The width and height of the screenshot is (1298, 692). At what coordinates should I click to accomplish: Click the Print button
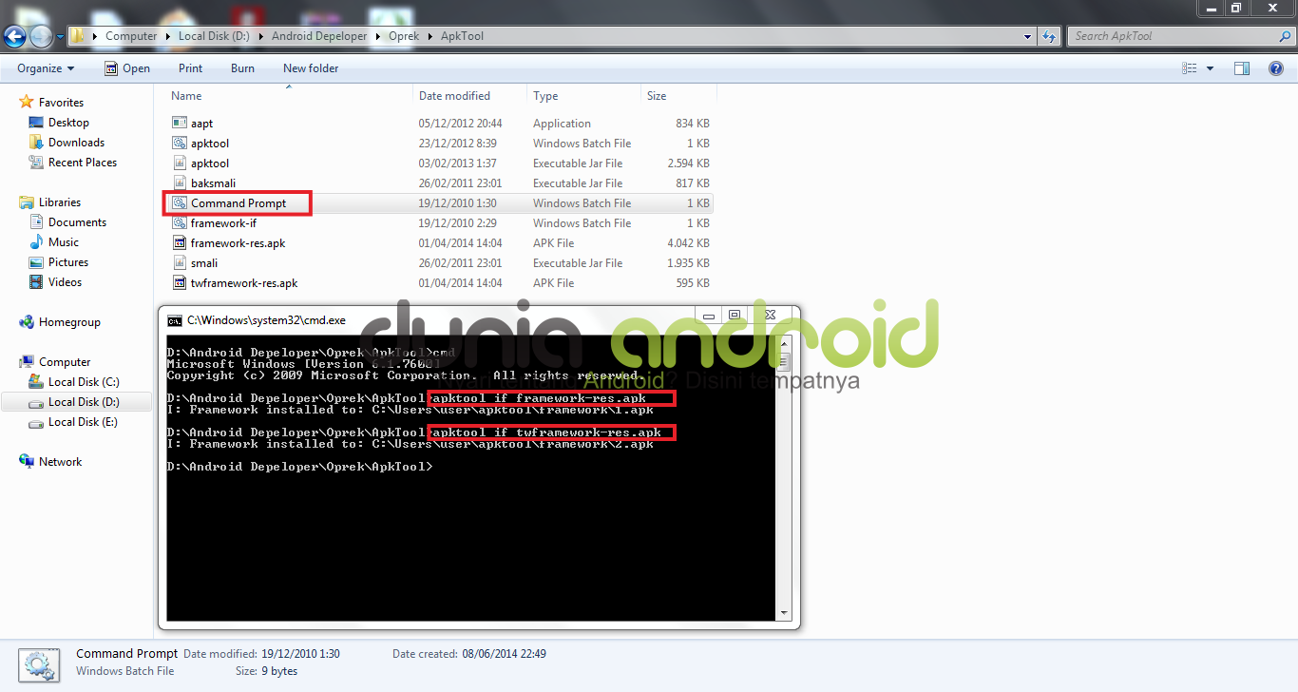190,67
